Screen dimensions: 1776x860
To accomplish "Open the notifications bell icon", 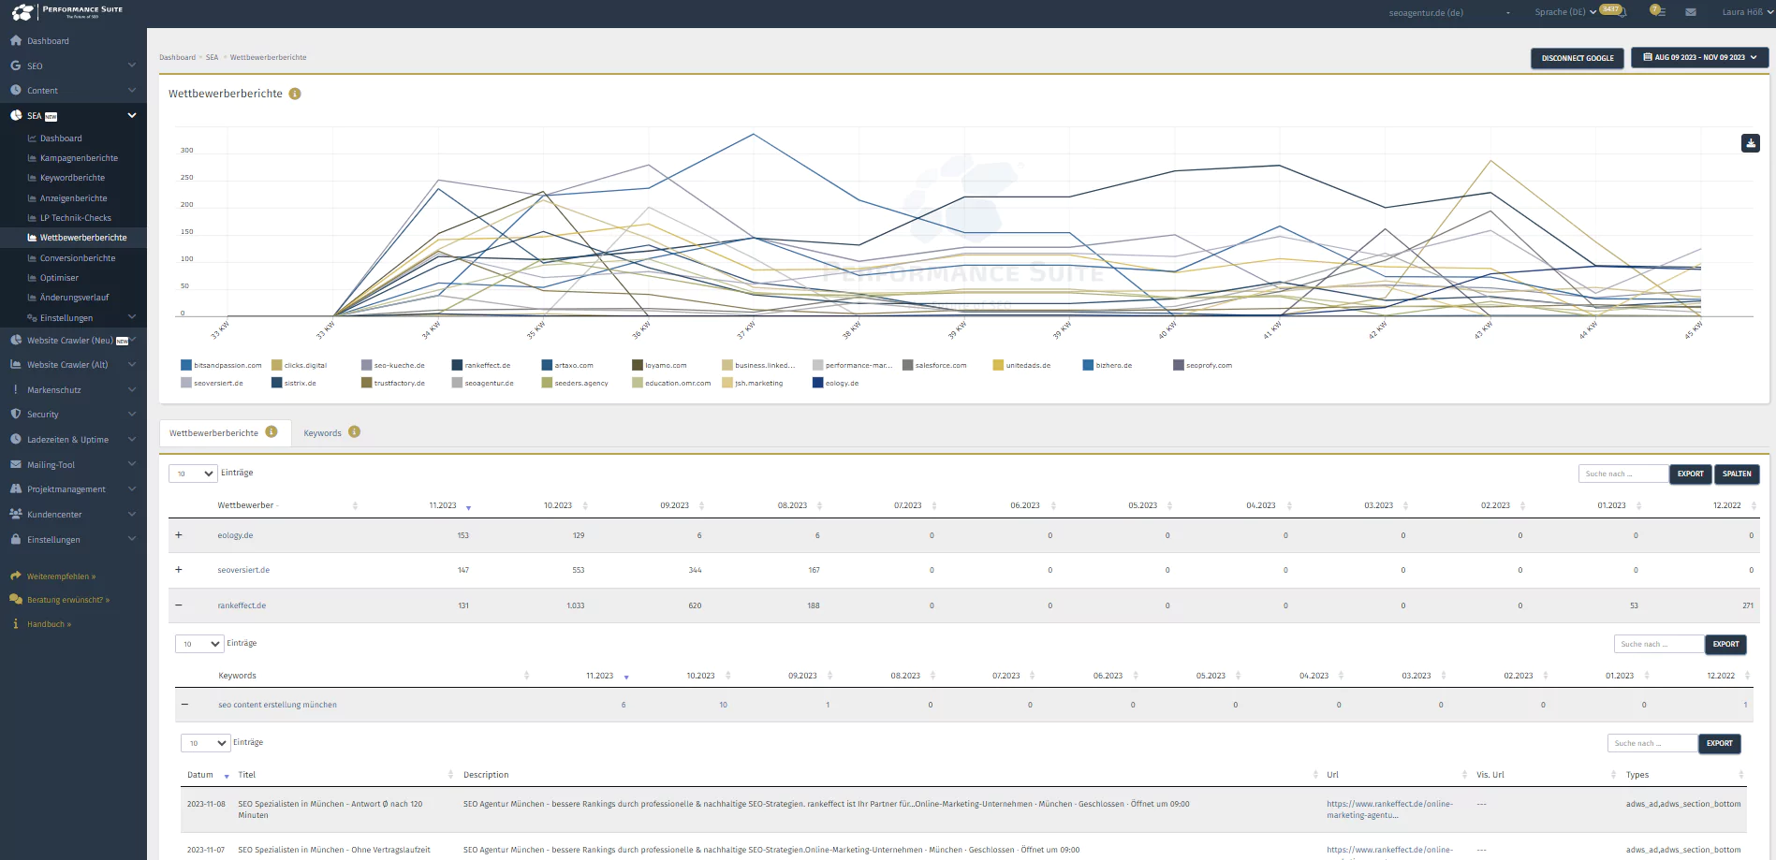I will pyautogui.click(x=1622, y=12).
